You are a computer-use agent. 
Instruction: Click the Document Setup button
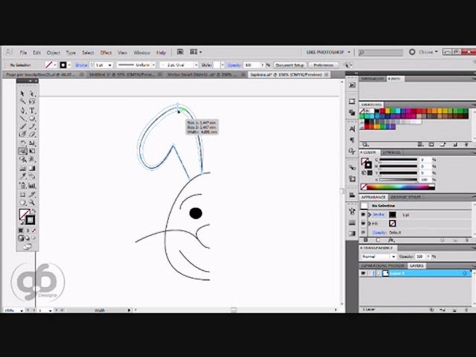tap(290, 65)
